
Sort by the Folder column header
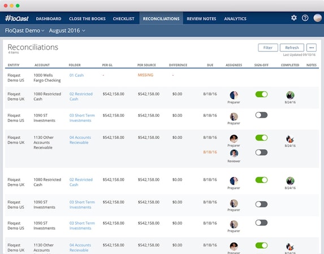(75, 65)
